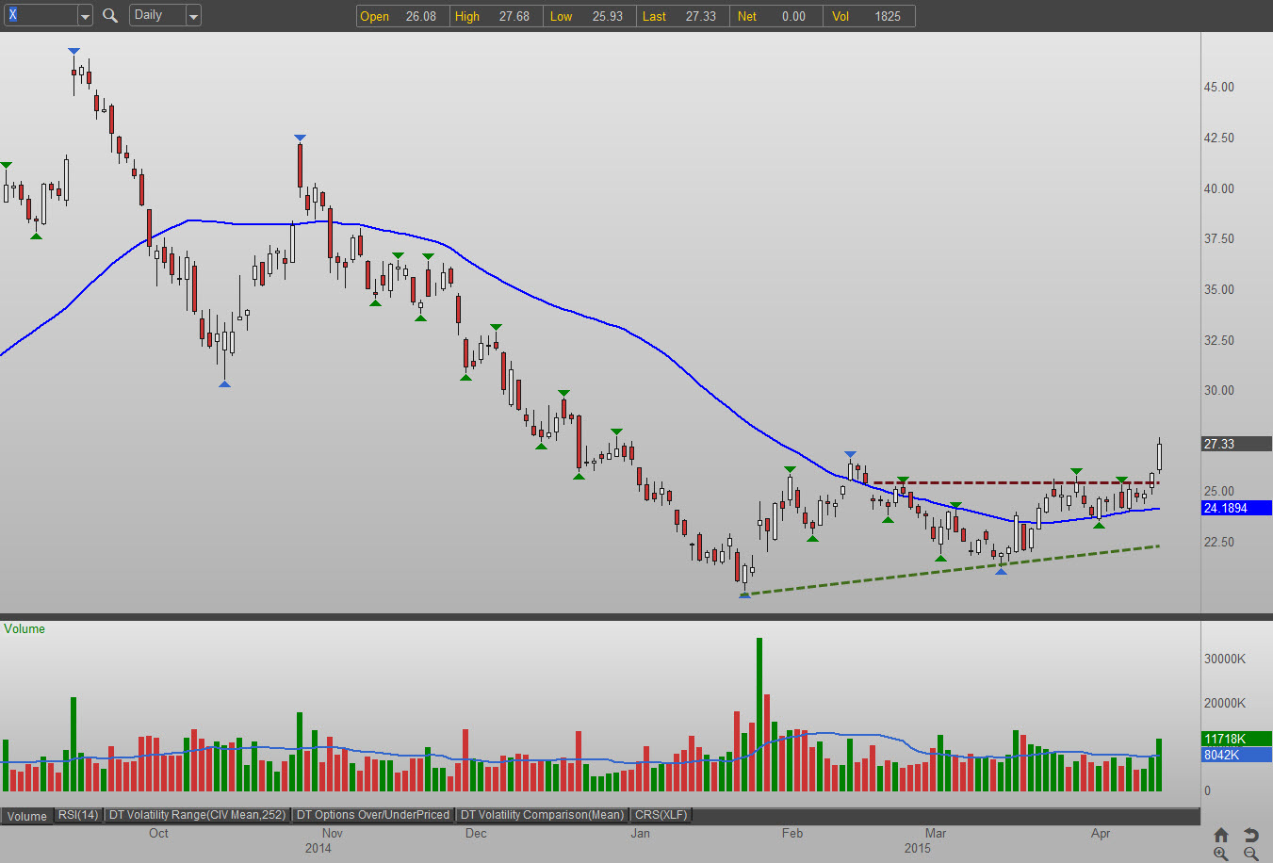Image resolution: width=1273 pixels, height=863 pixels.
Task: Reset chart view with home icon
Action: 1221,835
